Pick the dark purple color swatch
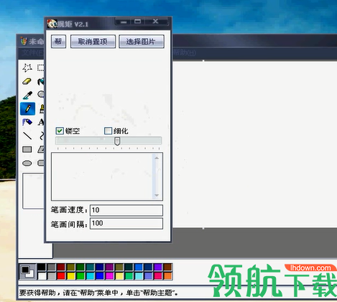 pos(109,267)
